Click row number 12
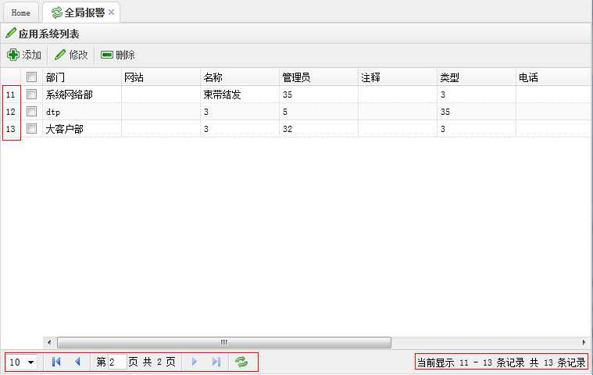593x375 pixels. [11, 112]
